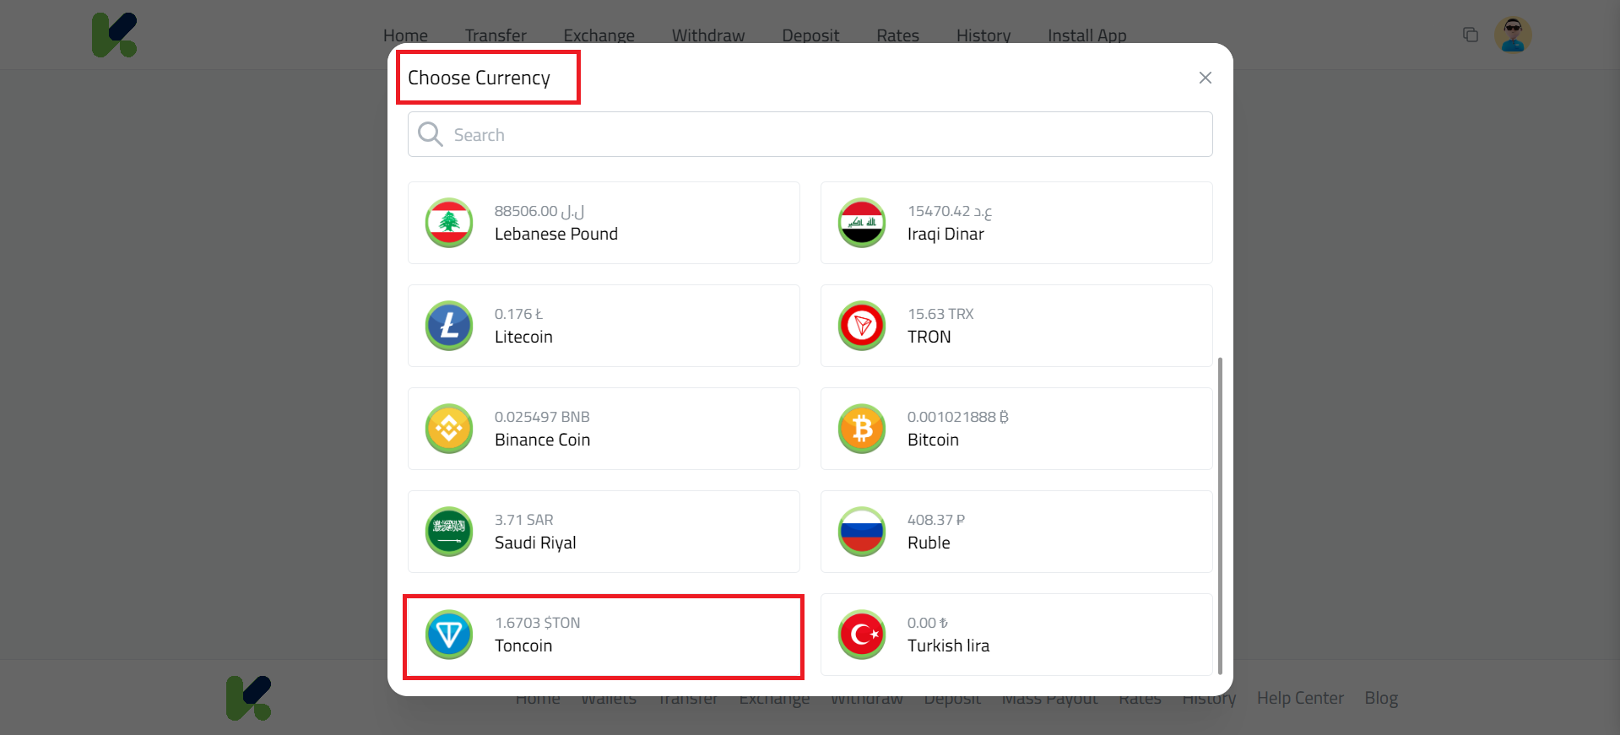
Task: Open the Rates menu item
Action: click(897, 35)
